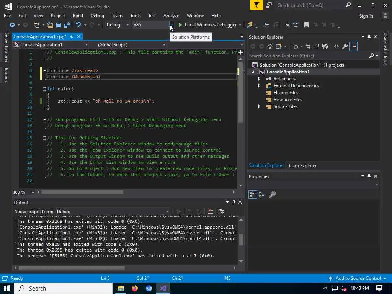Screen dimensions: 392x294
Task: Click the yellow notifications flag icon
Action: 257,5
